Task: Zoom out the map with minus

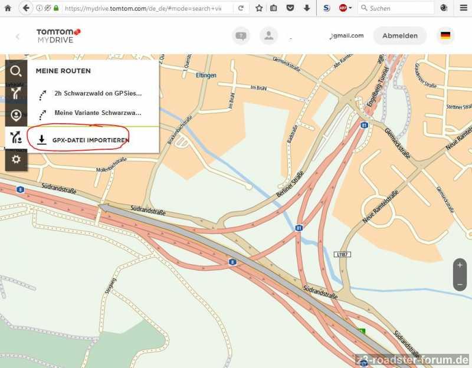Action: (x=460, y=284)
